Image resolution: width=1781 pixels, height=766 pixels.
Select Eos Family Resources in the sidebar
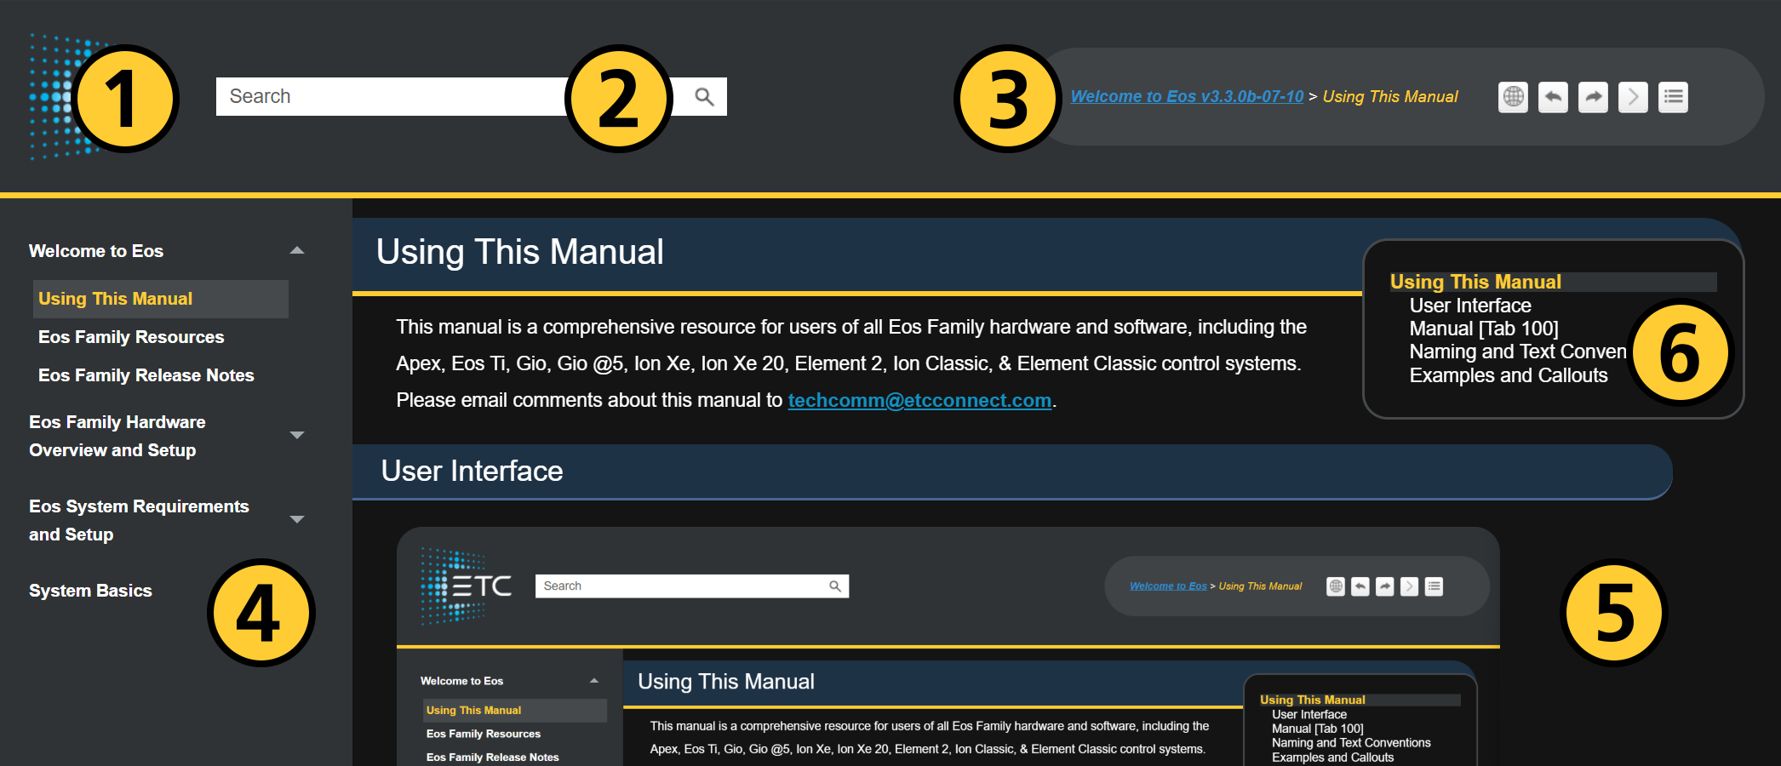pyautogui.click(x=131, y=337)
